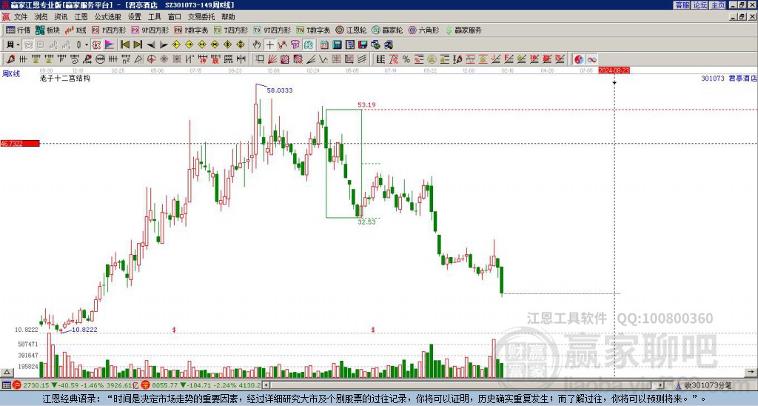Click the percent sign tool
Viewport: 758px width, 406px height.
(x=406, y=59)
